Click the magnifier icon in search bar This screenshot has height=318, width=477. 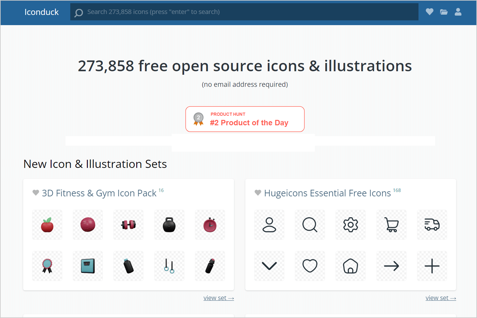79,13
